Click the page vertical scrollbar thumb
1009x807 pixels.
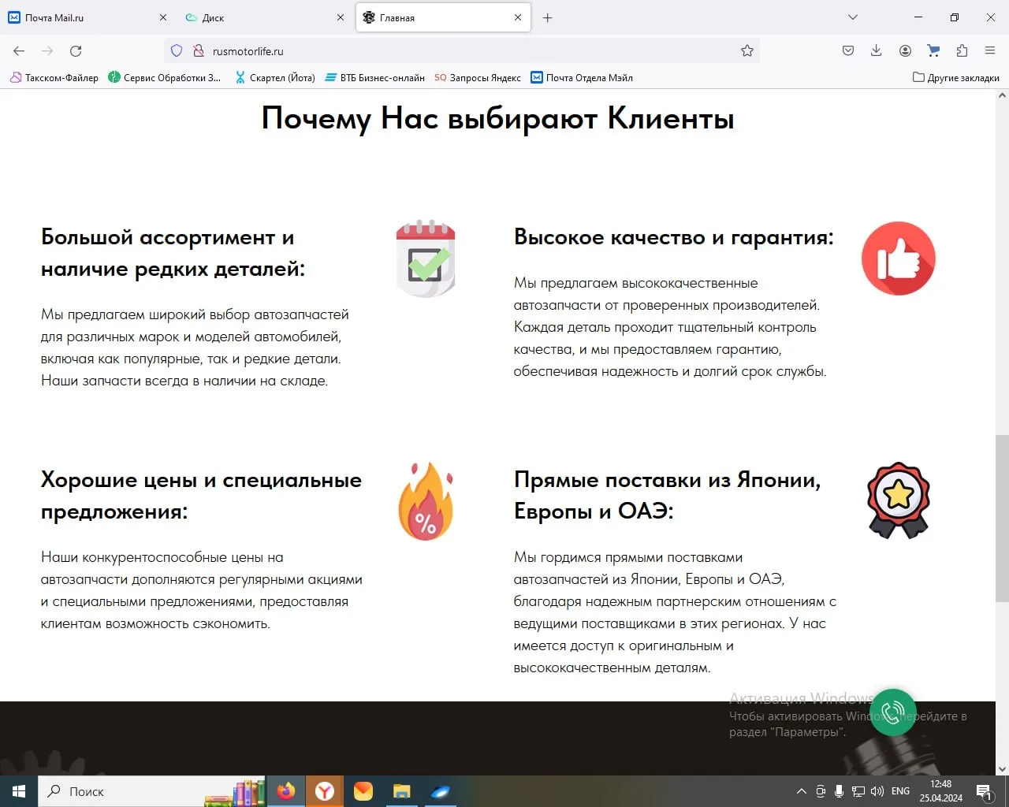pos(1002,517)
